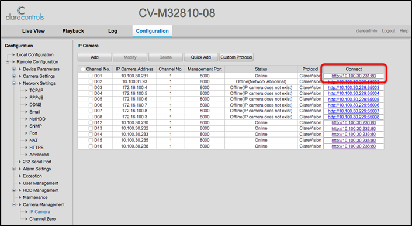Expand the HDD Management tree node
The width and height of the screenshot is (412, 226).
(14, 190)
